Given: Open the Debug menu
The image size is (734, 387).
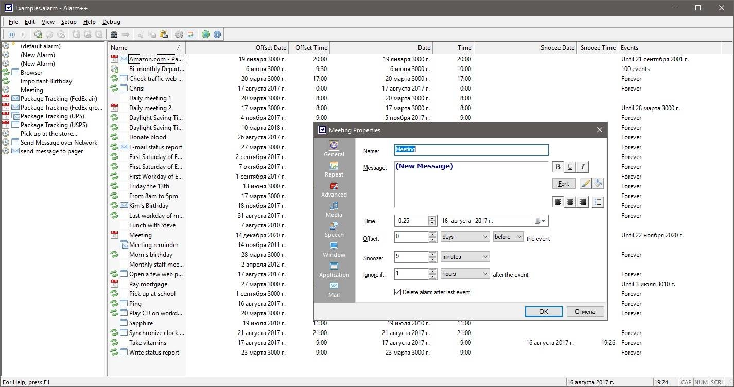Looking at the screenshot, I should (111, 22).
